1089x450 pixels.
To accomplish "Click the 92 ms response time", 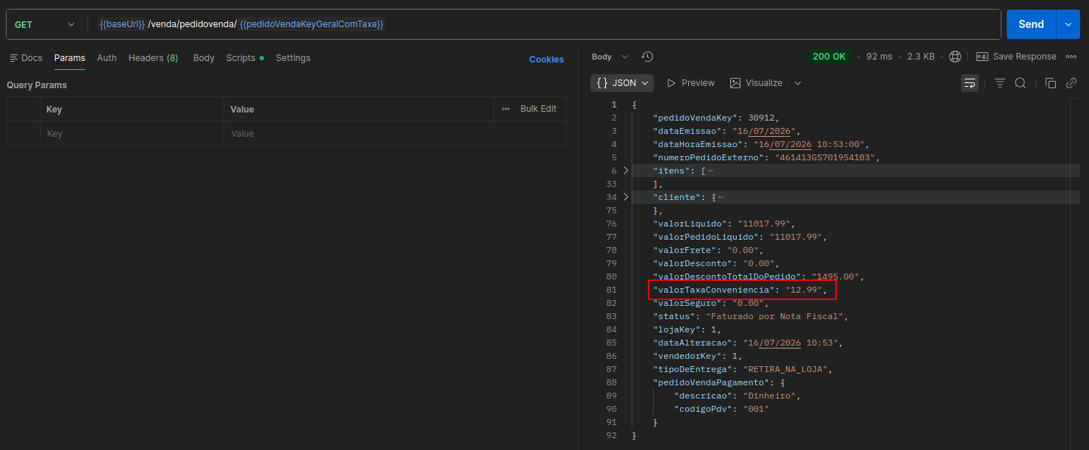I will (879, 57).
